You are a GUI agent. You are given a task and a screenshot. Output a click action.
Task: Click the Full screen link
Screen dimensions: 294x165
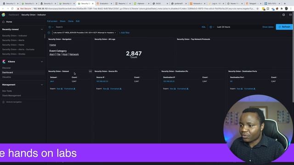click(x=52, y=22)
